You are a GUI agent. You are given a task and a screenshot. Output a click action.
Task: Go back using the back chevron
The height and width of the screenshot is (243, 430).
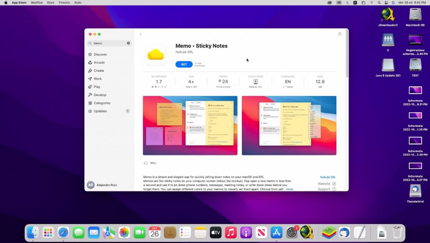tap(141, 34)
